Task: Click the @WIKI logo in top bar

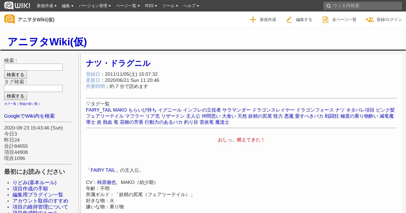Action: 17,5
